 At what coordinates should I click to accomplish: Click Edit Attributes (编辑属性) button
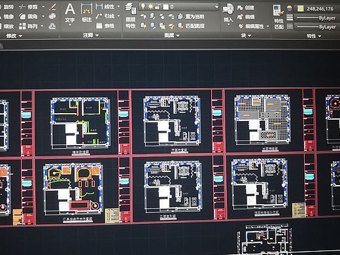(x=251, y=26)
